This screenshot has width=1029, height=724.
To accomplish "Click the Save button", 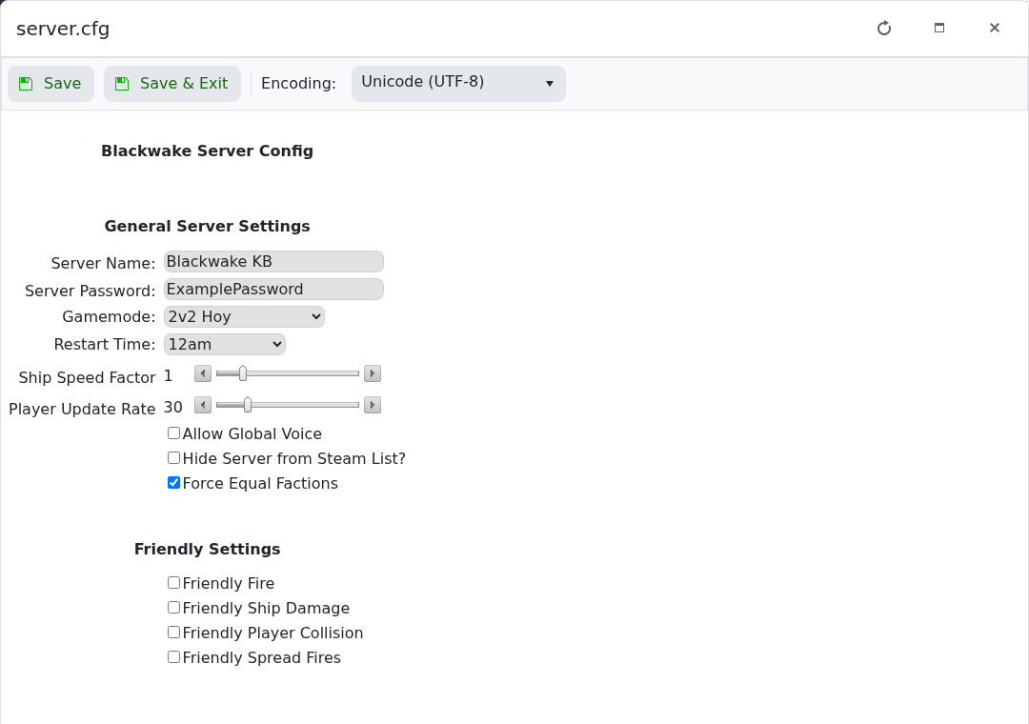I will [x=51, y=84].
